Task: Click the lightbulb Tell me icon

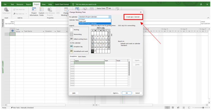Action: pyautogui.click(x=73, y=4)
